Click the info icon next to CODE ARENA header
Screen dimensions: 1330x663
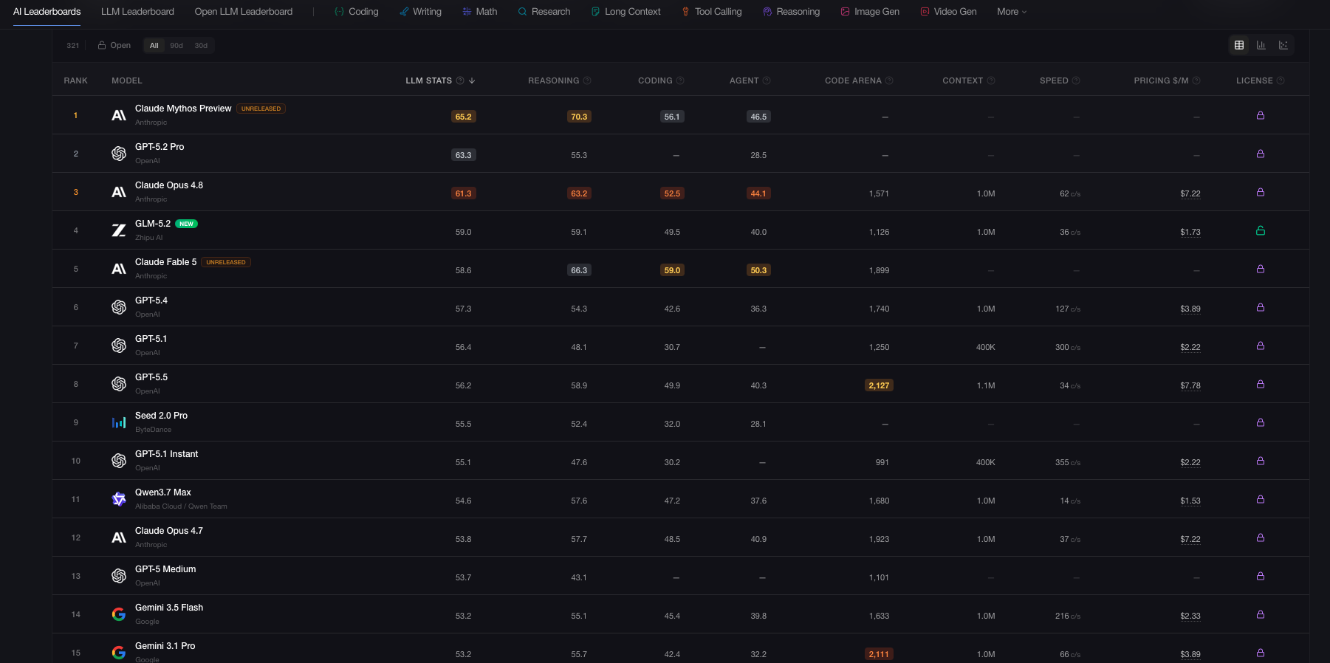pyautogui.click(x=889, y=80)
